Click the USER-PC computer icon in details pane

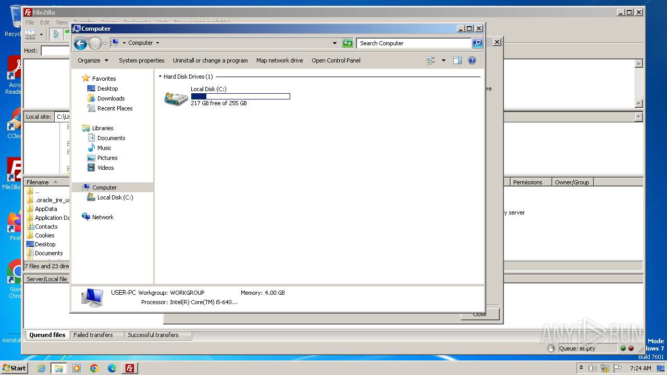(x=92, y=297)
